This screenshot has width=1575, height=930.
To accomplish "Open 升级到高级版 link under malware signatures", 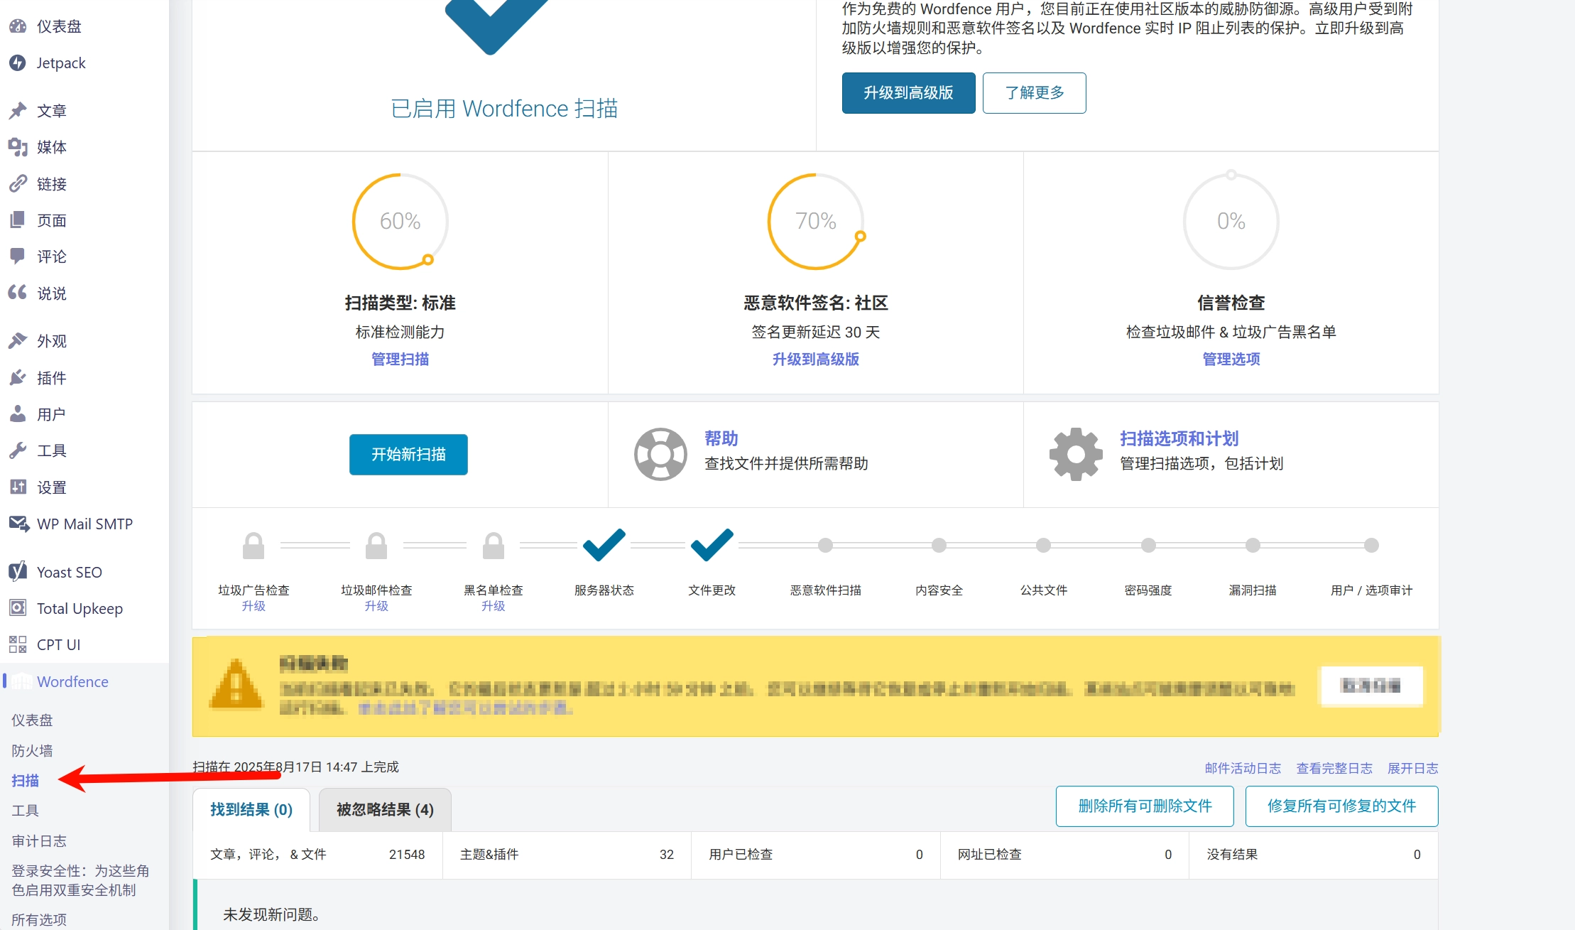I will [815, 359].
